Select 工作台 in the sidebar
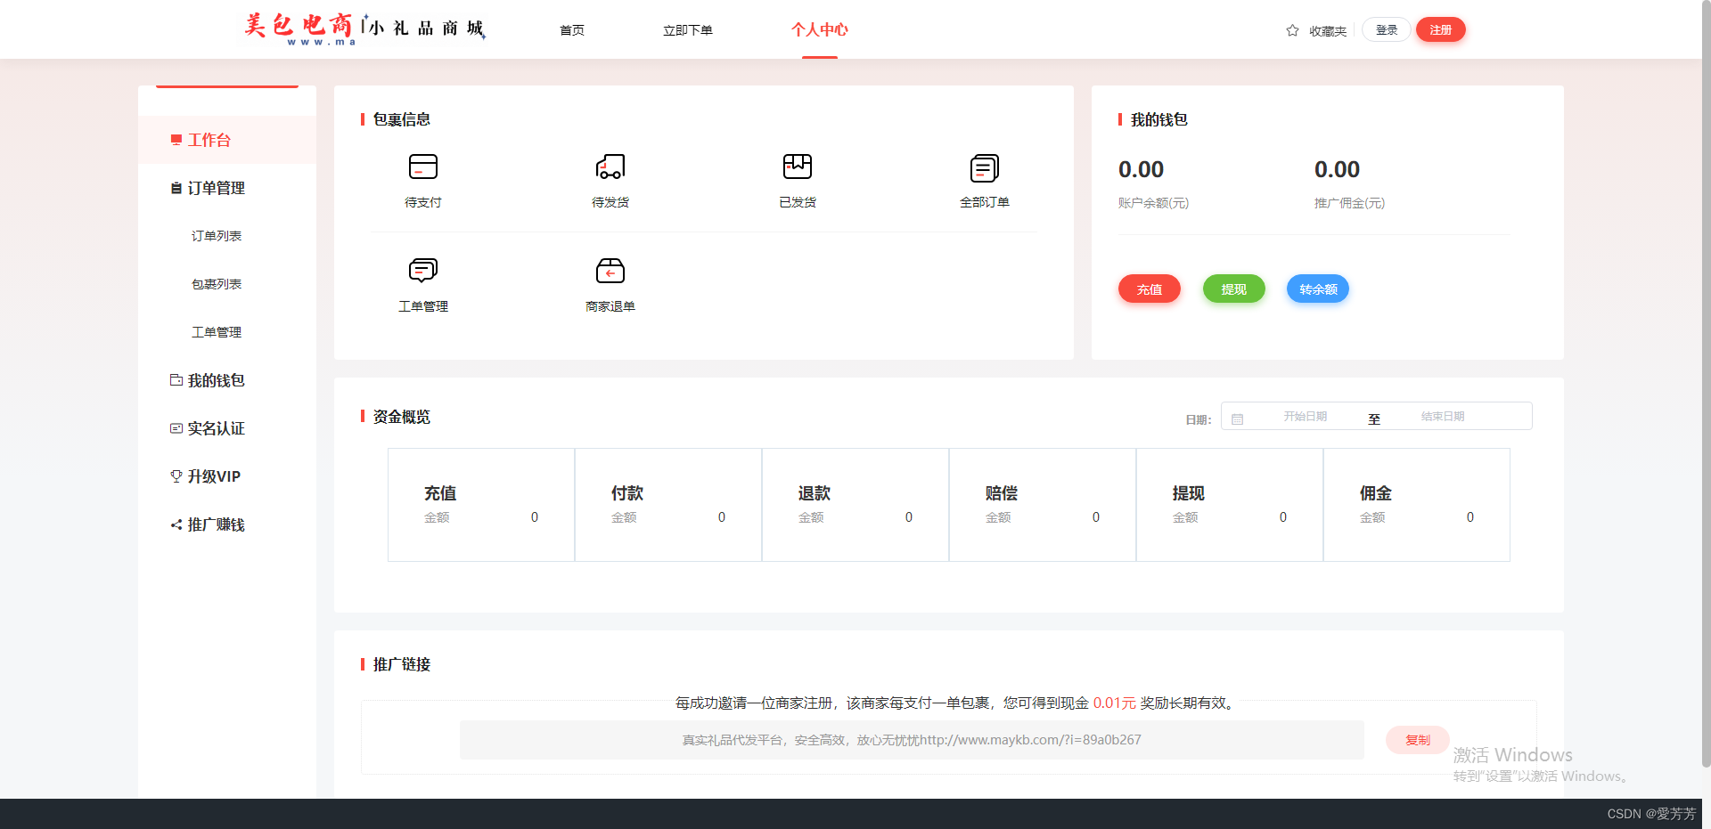This screenshot has height=829, width=1711. (227, 140)
